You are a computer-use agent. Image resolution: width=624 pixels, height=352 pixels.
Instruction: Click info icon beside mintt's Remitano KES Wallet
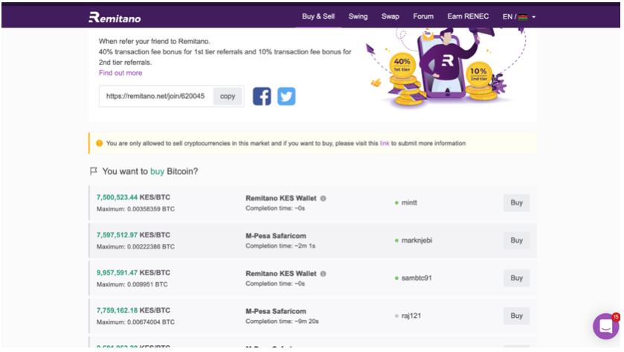(x=323, y=198)
